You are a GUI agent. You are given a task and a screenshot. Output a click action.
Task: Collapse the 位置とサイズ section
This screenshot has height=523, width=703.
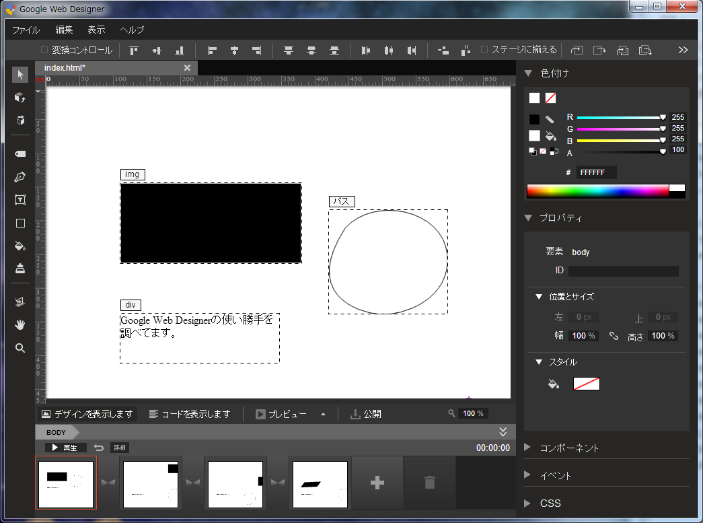click(x=539, y=296)
